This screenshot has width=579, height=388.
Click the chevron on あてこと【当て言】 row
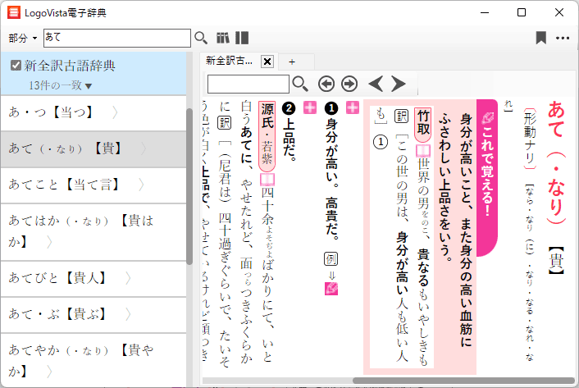coord(141,185)
